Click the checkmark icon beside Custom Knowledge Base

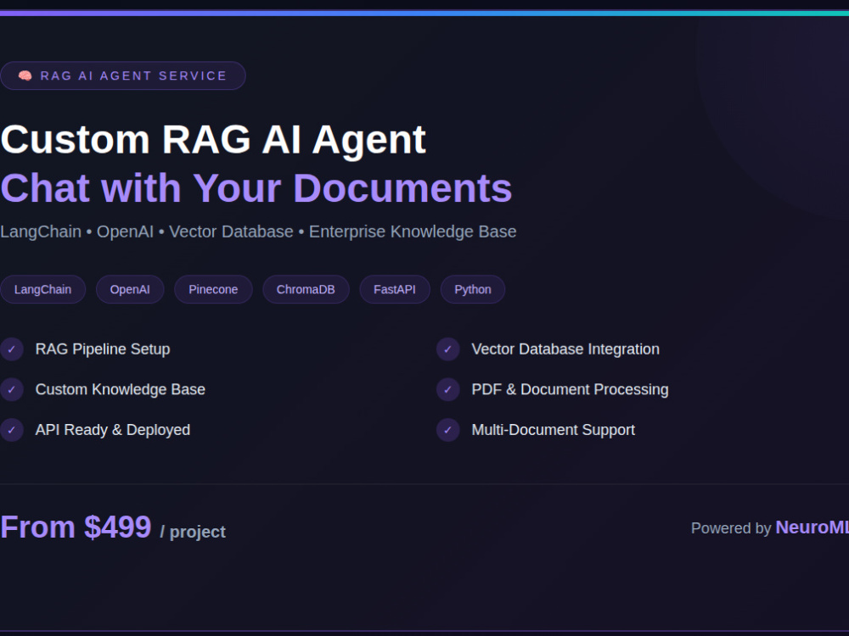pyautogui.click(x=11, y=389)
